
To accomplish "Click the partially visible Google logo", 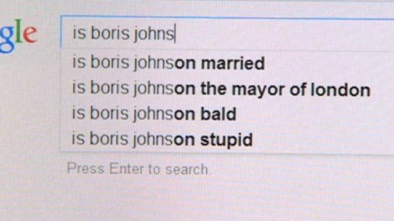I will pos(18,36).
